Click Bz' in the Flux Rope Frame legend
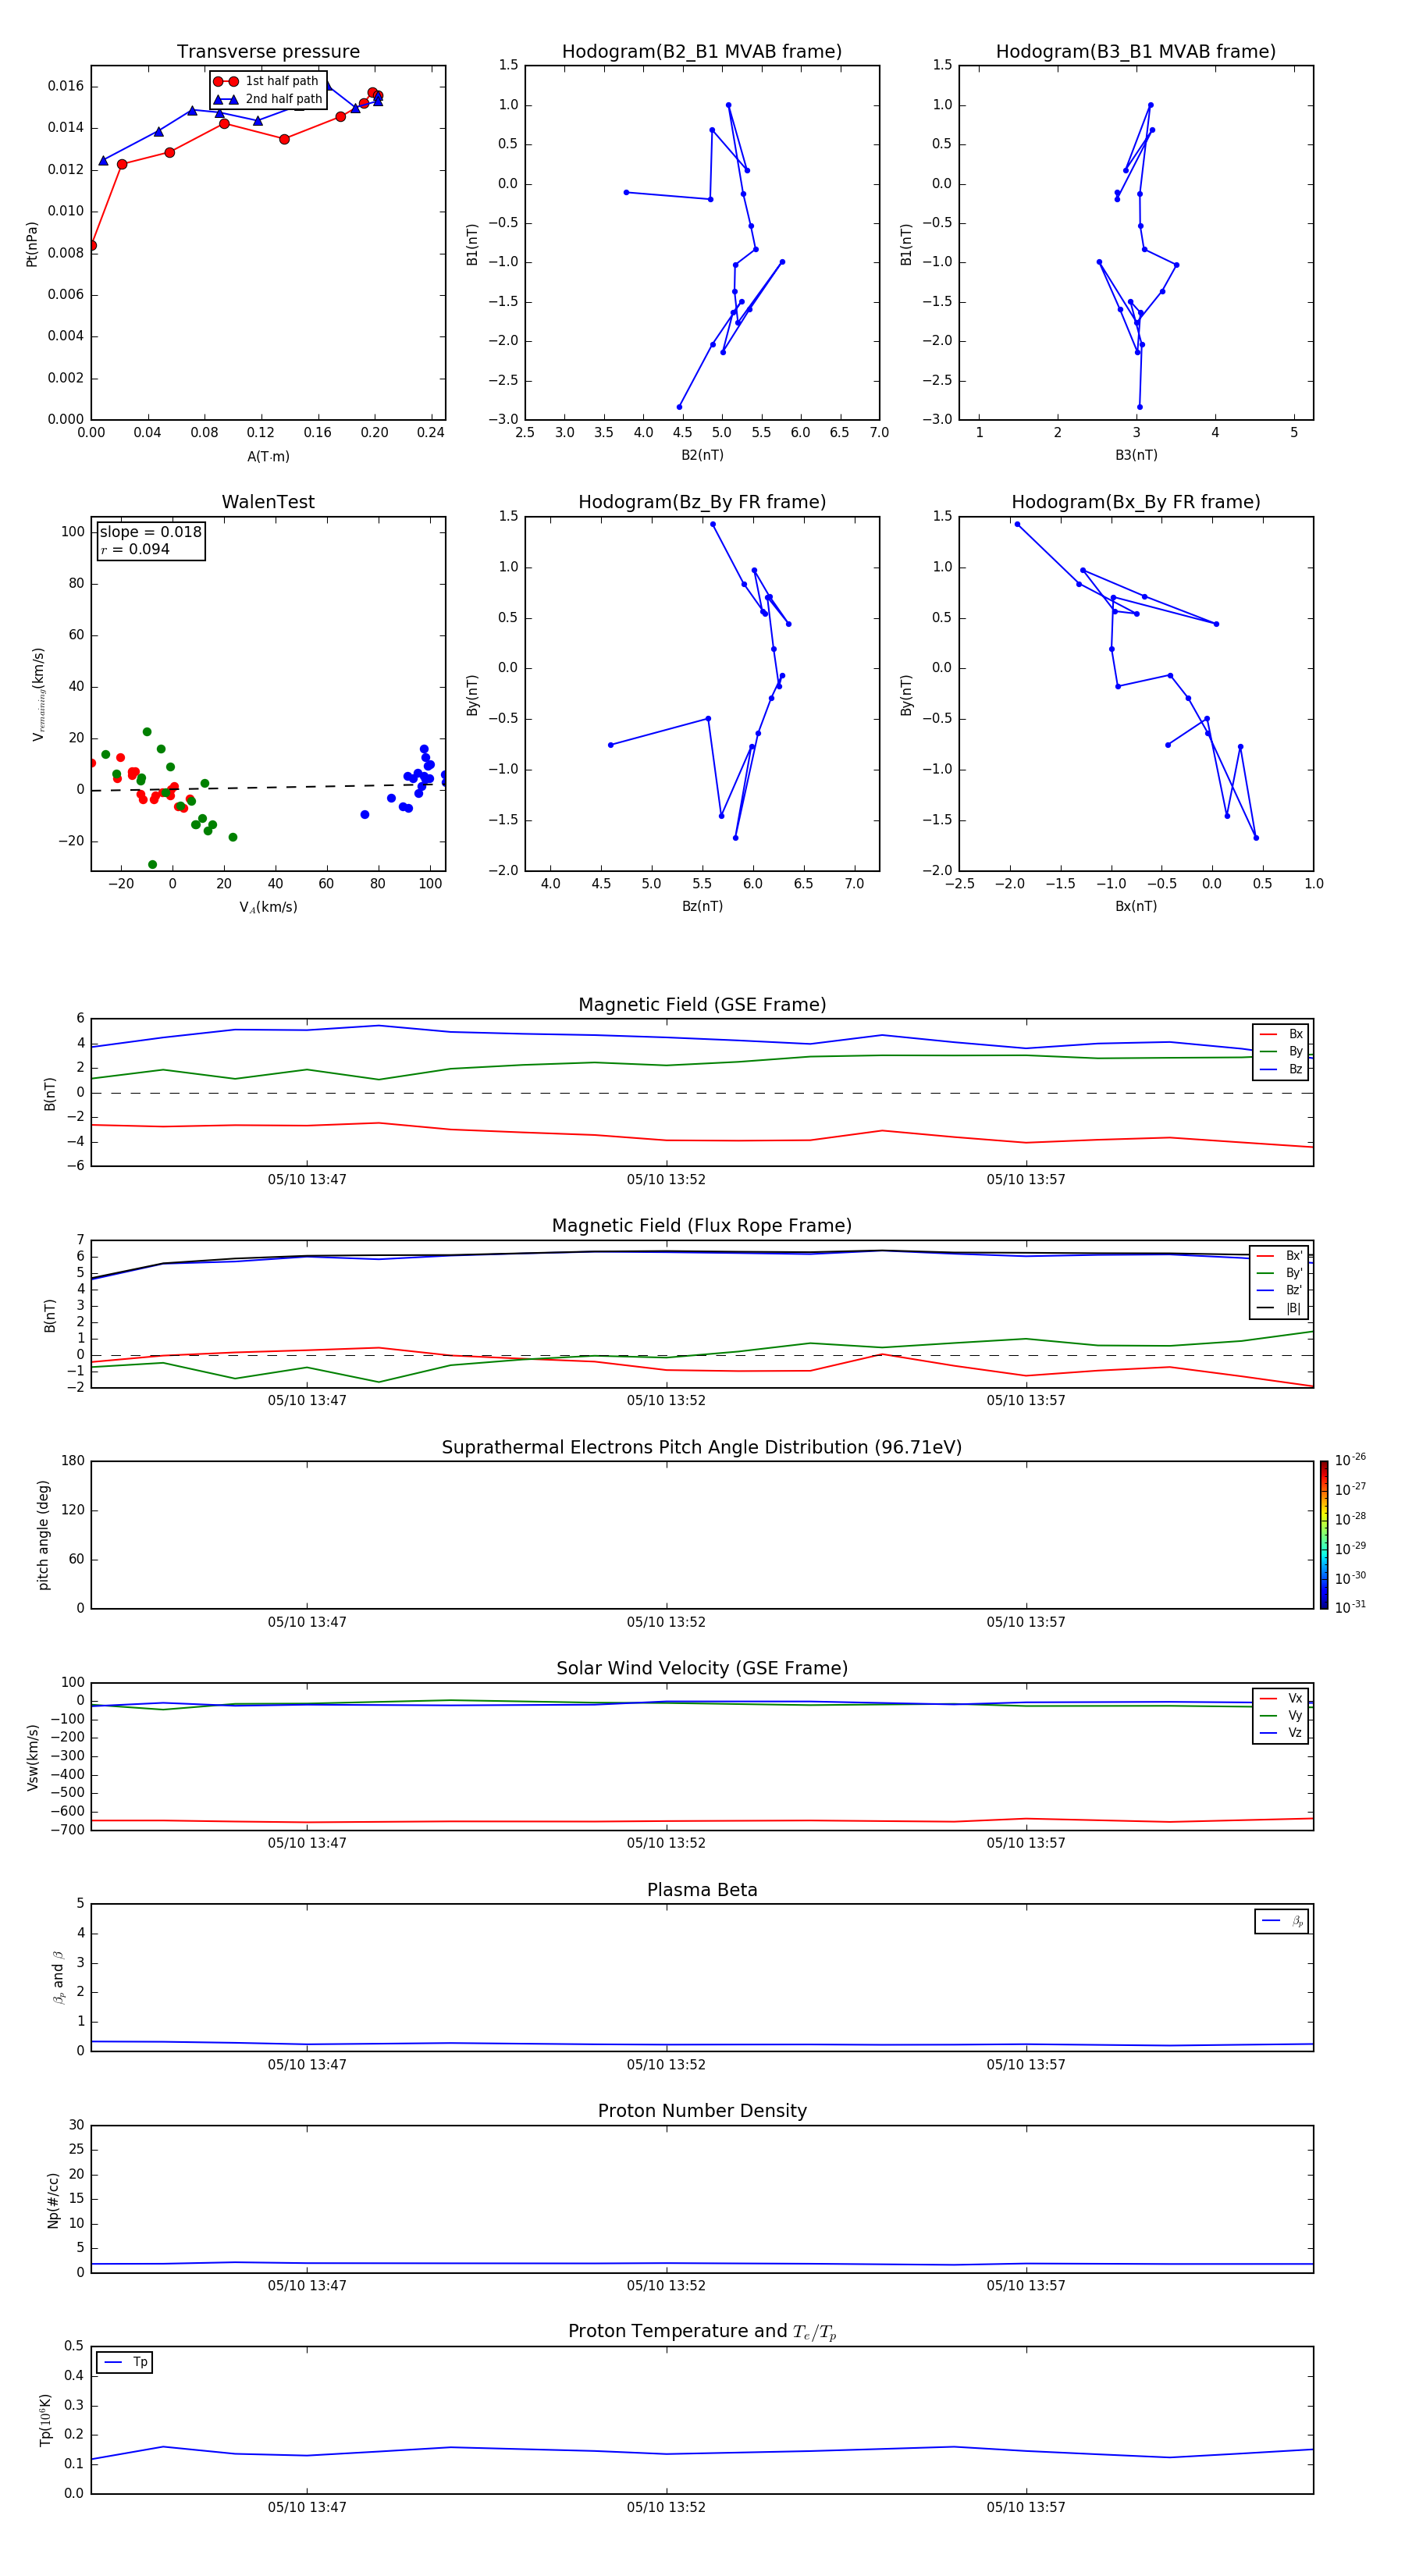The width and height of the screenshot is (1405, 2576). 1294,1291
